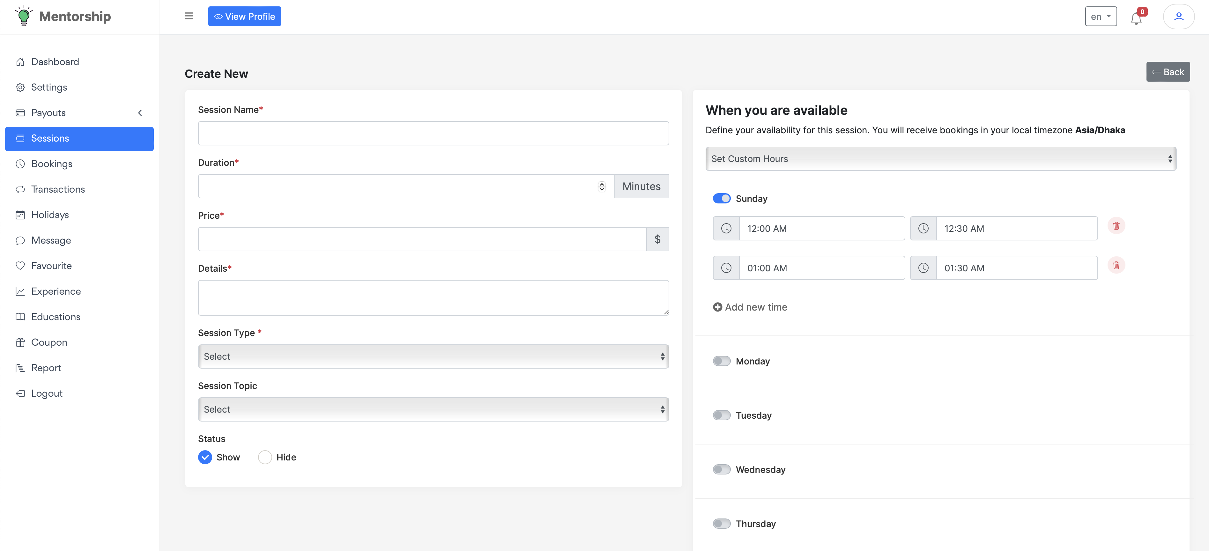Delete the 12:00 AM time slot
Image resolution: width=1209 pixels, height=551 pixels.
(x=1116, y=226)
